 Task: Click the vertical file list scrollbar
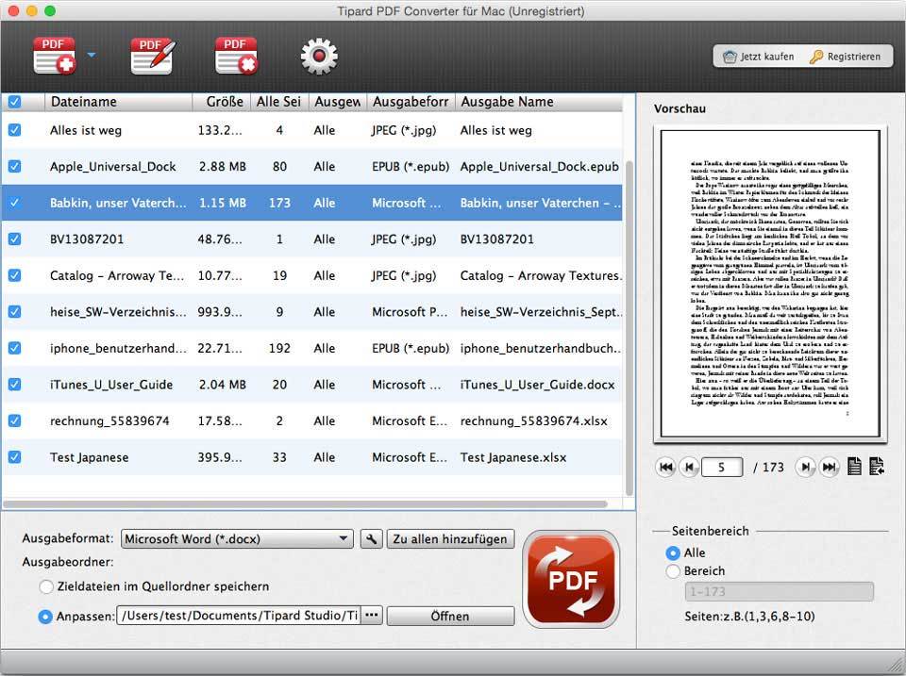[x=629, y=328]
